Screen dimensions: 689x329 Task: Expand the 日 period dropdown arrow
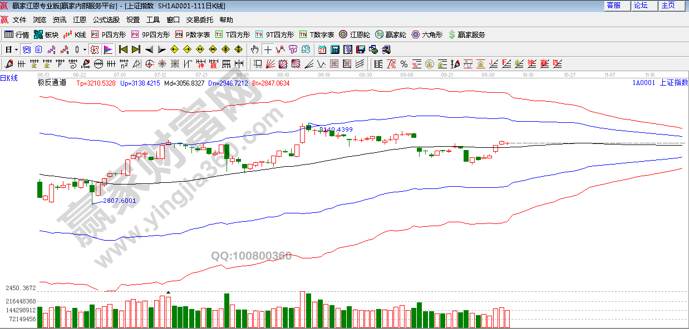(x=16, y=49)
